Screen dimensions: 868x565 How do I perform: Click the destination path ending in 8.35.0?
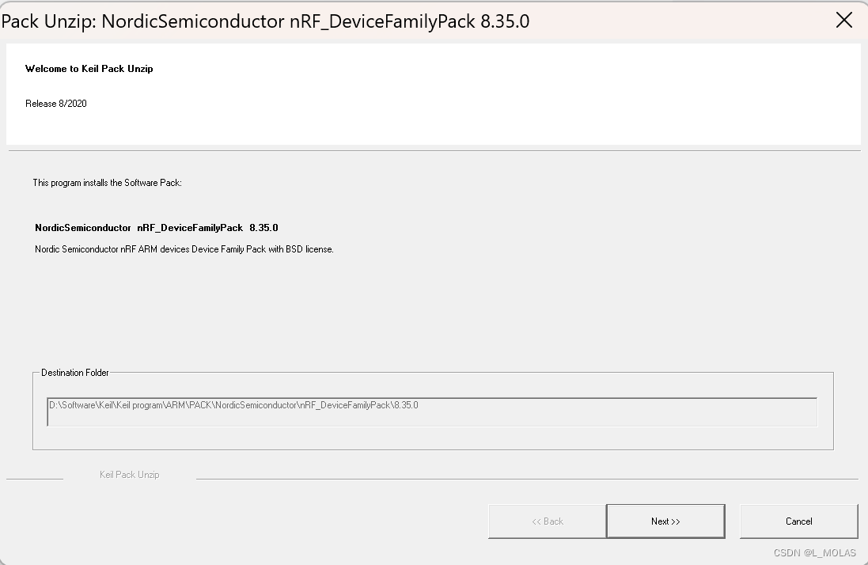coord(234,405)
